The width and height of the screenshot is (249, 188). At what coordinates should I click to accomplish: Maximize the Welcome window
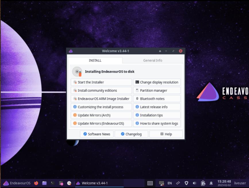[173, 51]
